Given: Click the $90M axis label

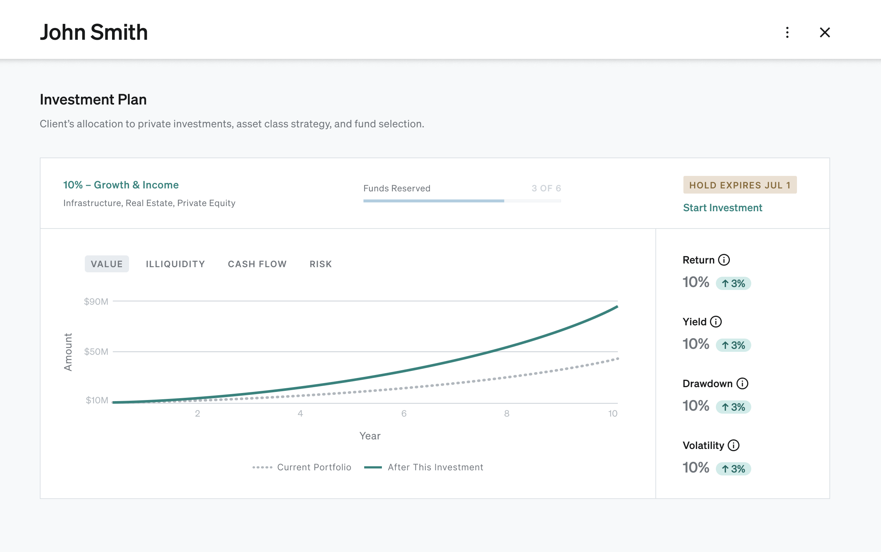Looking at the screenshot, I should [x=96, y=301].
